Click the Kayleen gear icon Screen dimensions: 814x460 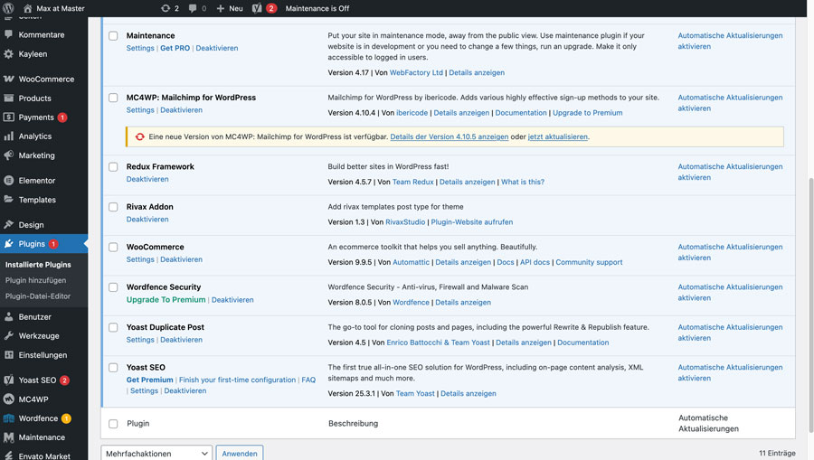click(x=8, y=54)
